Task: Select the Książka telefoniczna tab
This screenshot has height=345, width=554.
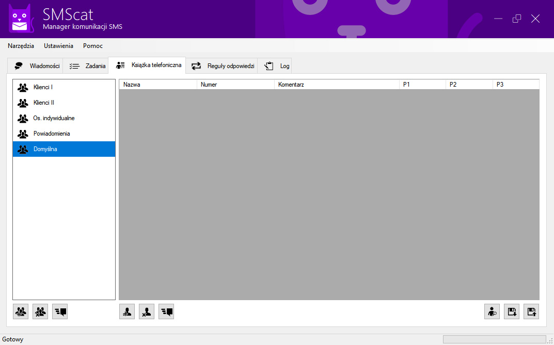Action: [x=147, y=65]
